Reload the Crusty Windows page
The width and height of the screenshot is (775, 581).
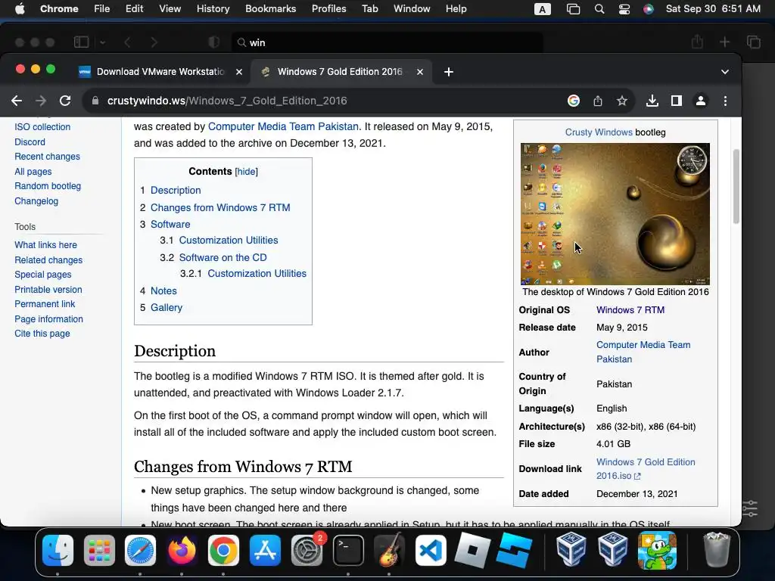click(65, 101)
